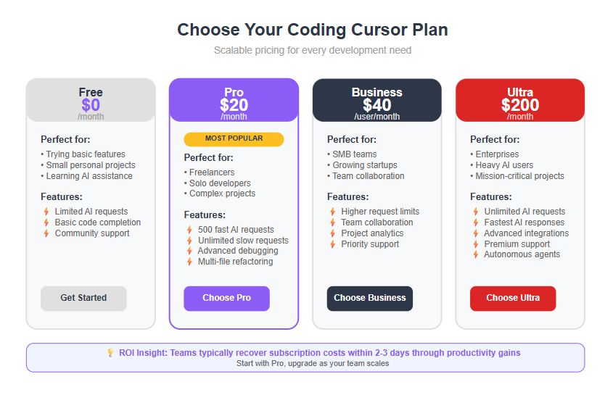Viewport: 613px width, 395px height.
Task: Select the Choose Ultra button
Action: pos(513,299)
